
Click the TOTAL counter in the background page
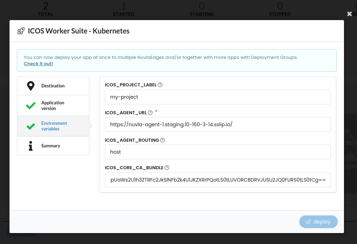pos(45,10)
